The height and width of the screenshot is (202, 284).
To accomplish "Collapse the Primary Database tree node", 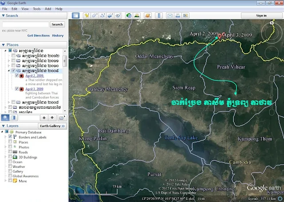I will 2,131.
